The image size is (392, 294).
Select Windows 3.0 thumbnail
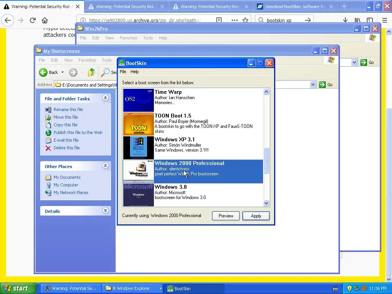point(138,195)
